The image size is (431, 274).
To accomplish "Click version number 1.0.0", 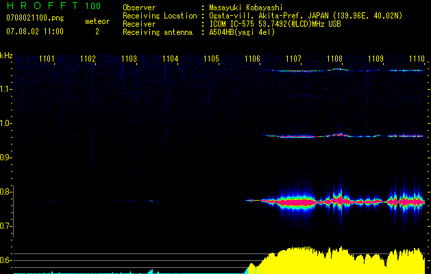I will pyautogui.click(x=93, y=5).
